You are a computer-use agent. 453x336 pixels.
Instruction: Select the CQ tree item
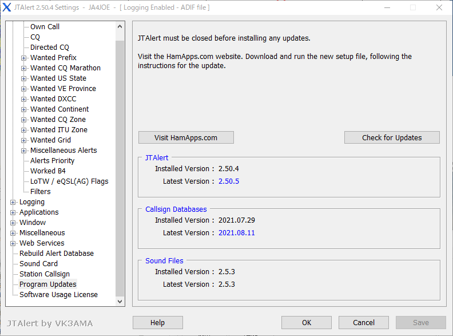pyautogui.click(x=35, y=37)
